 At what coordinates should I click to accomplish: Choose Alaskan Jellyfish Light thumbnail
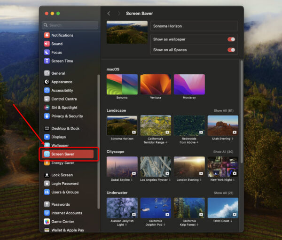[122, 208]
